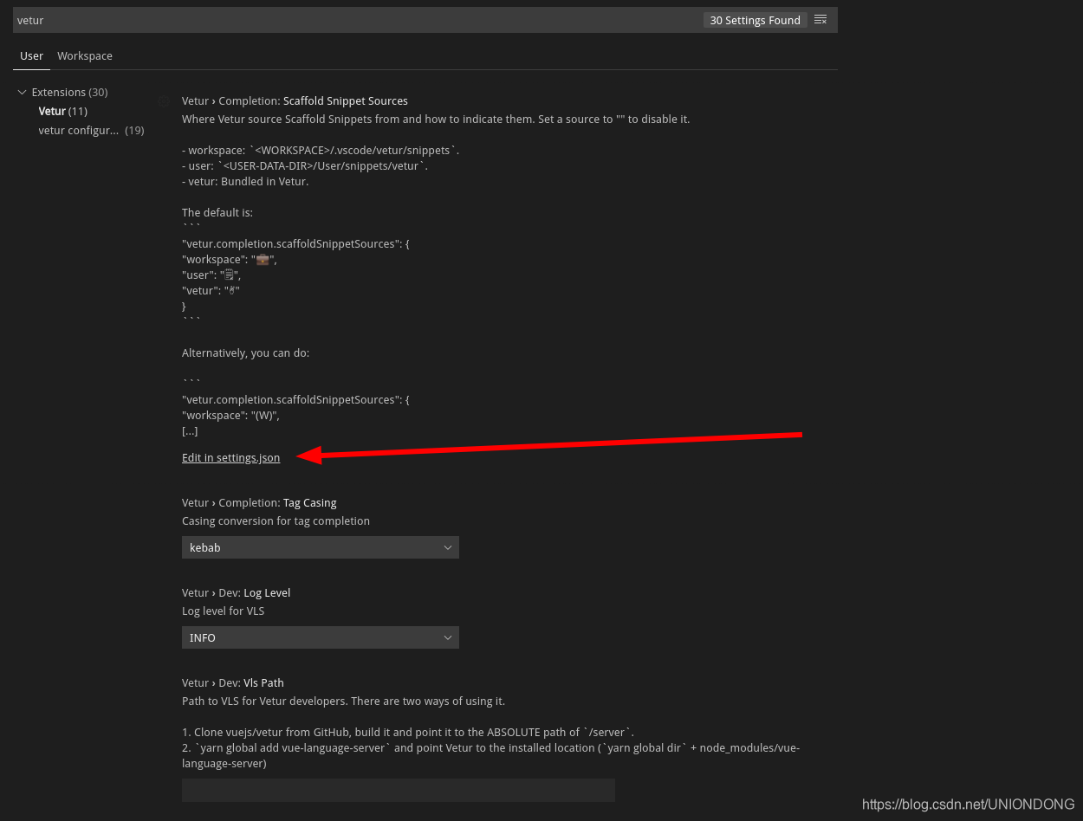Select Vetur (11) in the settings tree

[62, 111]
